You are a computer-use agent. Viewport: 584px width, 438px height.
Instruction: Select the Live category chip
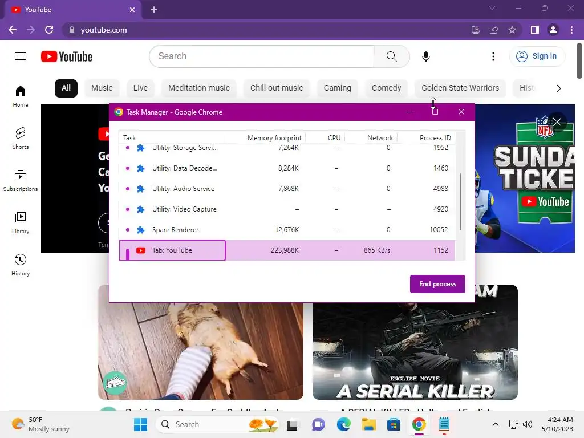click(140, 88)
